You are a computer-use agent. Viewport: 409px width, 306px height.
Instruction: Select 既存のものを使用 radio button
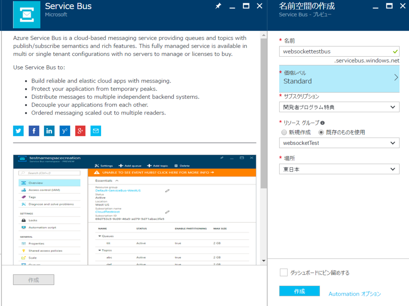pos(321,132)
